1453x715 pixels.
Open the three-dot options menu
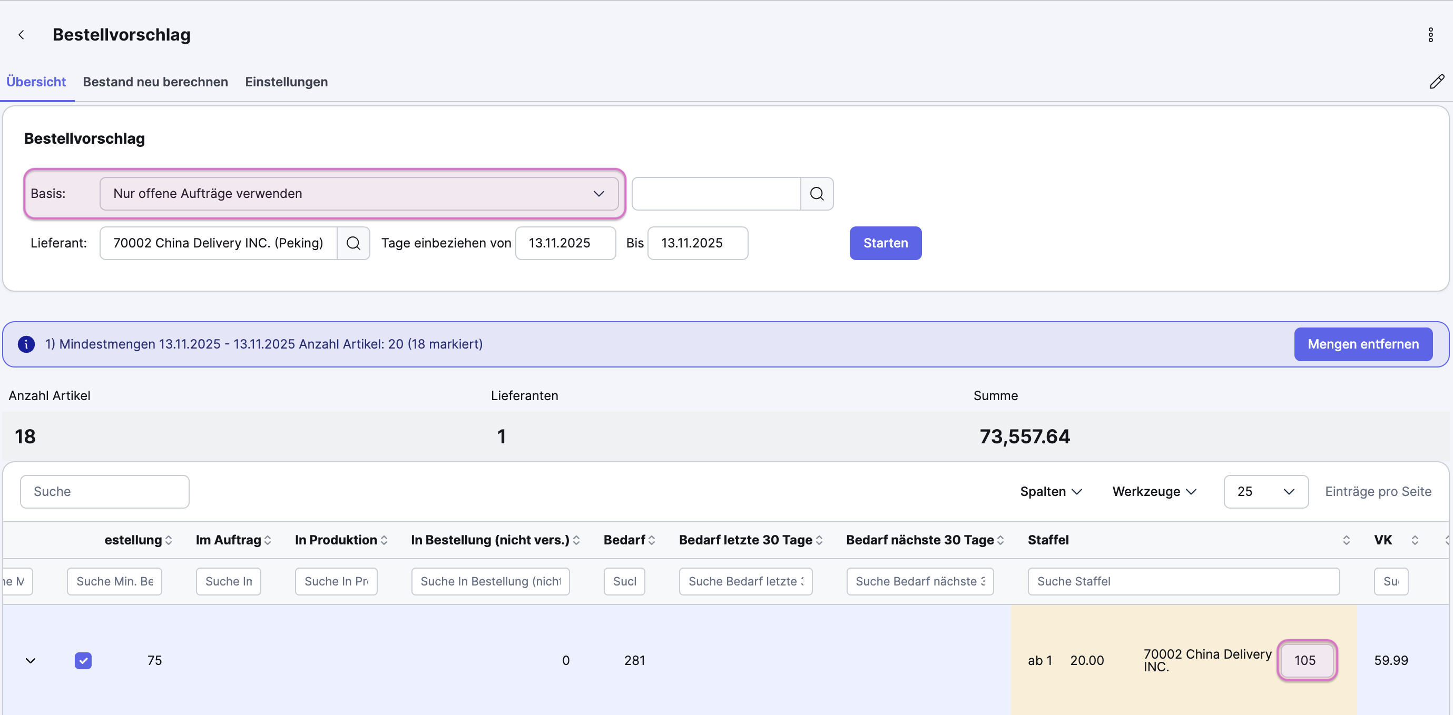click(1430, 35)
